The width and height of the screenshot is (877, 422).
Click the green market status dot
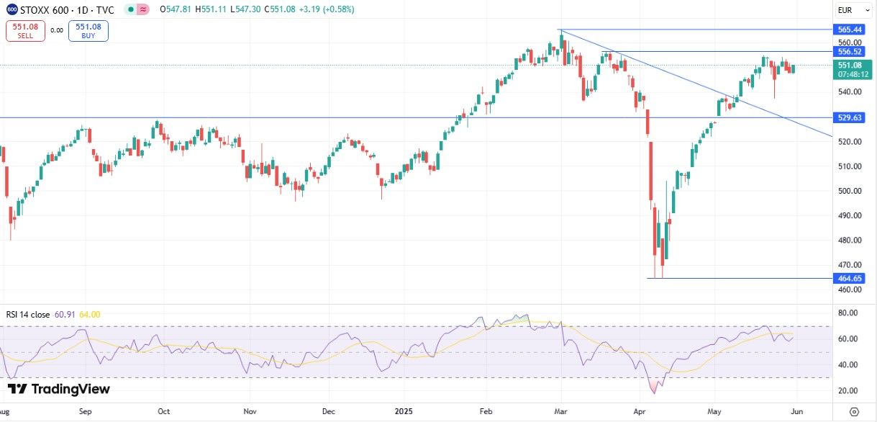coord(129,9)
